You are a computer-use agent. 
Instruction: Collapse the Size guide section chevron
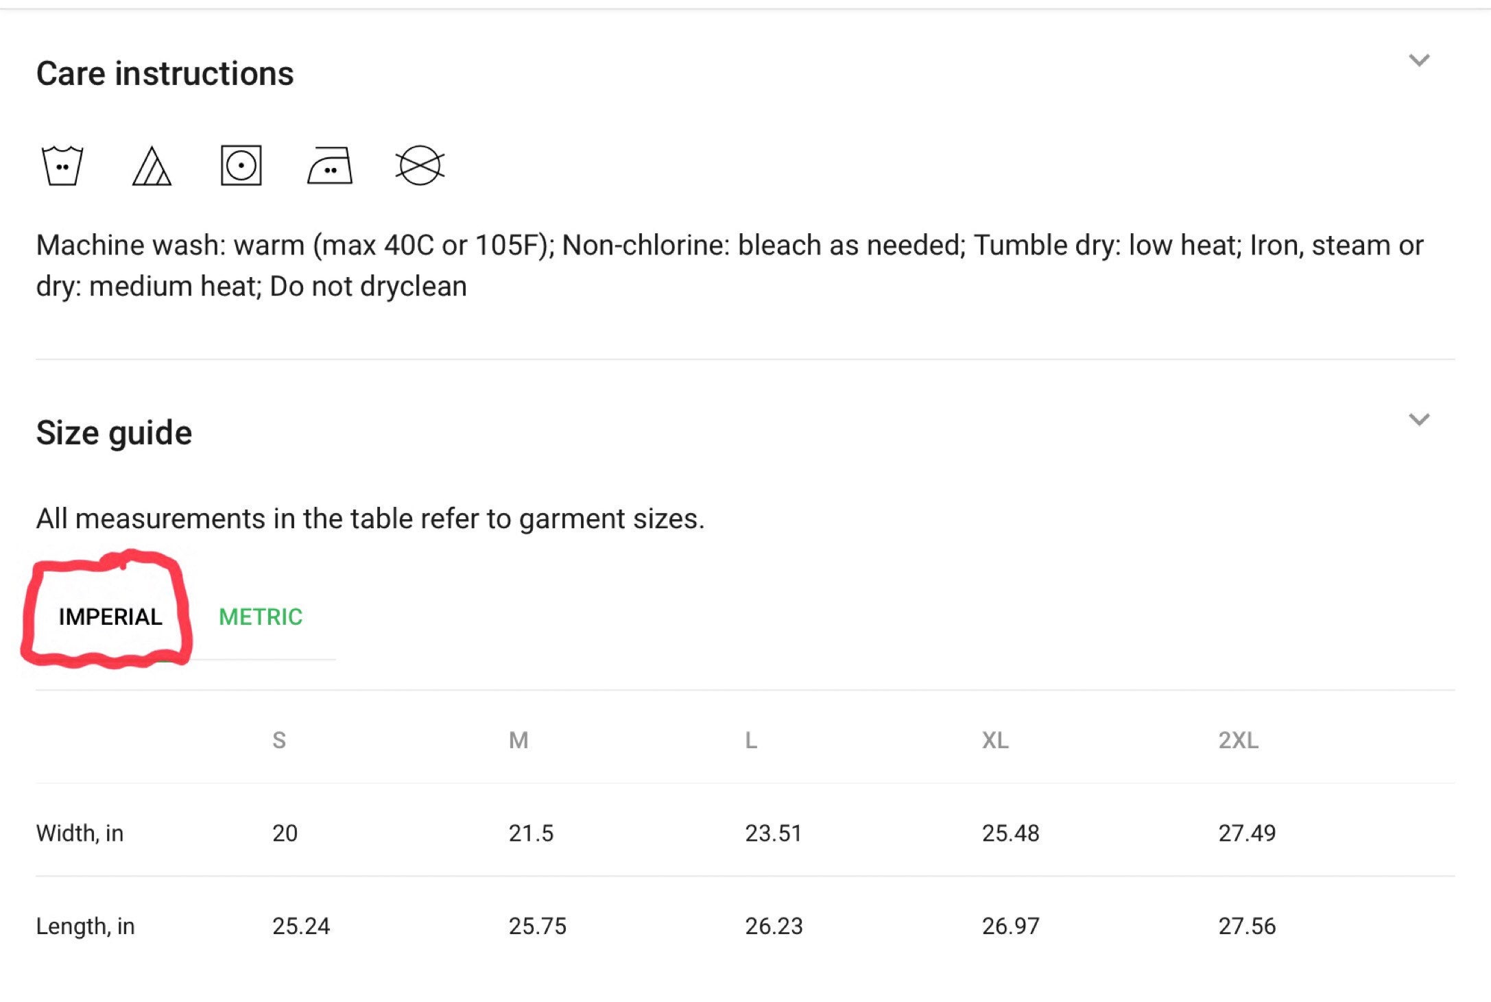pos(1419,419)
